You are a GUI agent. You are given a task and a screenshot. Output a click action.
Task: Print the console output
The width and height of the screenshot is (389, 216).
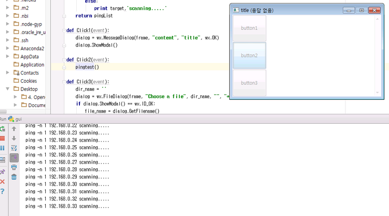coord(14,167)
